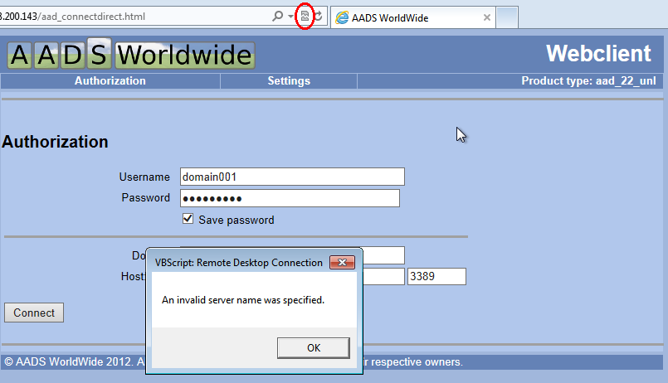
Task: Open the Authorization menu item
Action: pyautogui.click(x=110, y=81)
